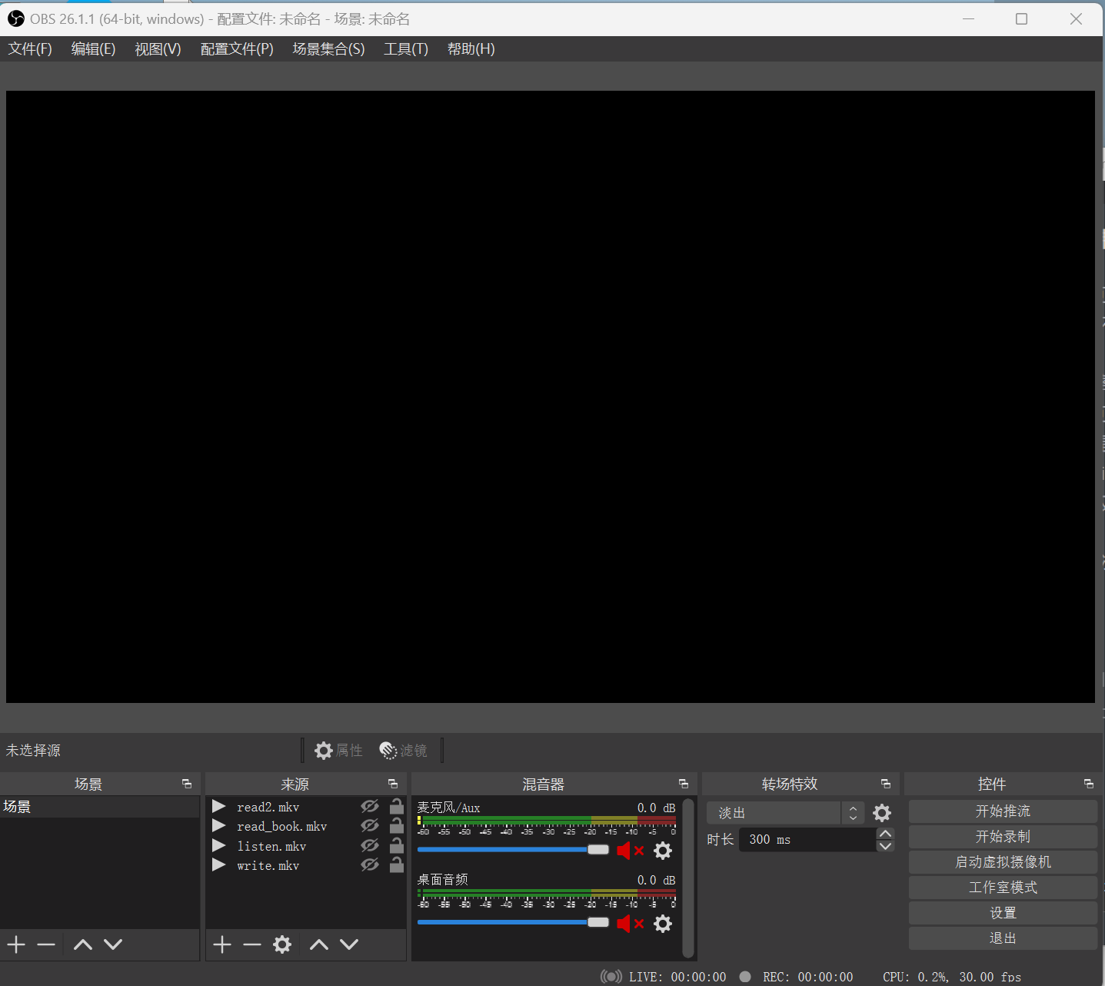Move the source up in 来源 list
The image size is (1105, 986).
[319, 944]
